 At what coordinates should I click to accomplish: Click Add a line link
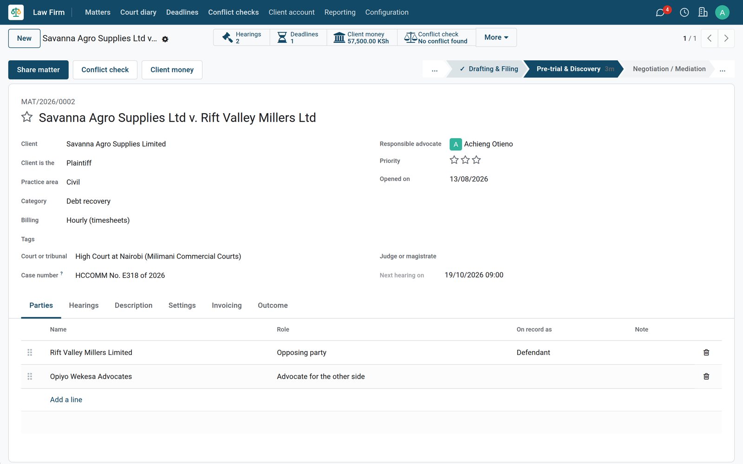(x=66, y=400)
